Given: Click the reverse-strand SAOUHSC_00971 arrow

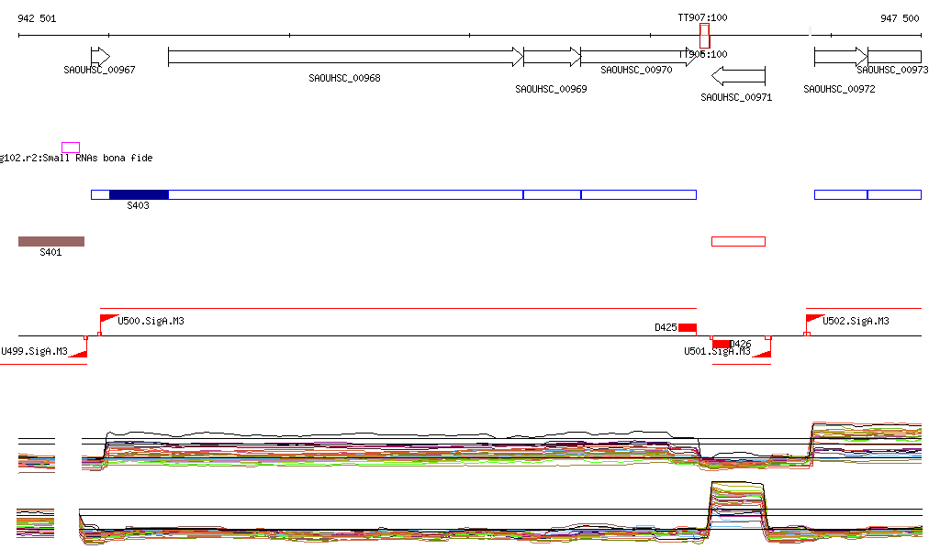Looking at the screenshot, I should (x=739, y=76).
